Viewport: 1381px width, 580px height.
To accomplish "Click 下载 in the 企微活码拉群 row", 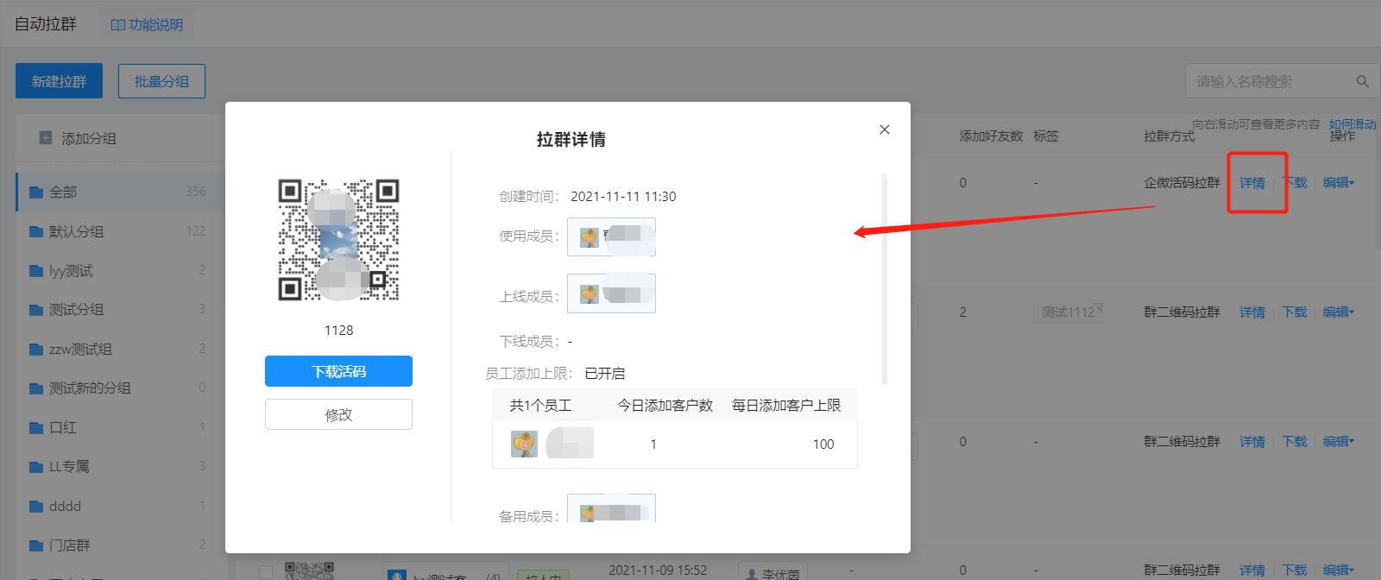I will [x=1294, y=182].
